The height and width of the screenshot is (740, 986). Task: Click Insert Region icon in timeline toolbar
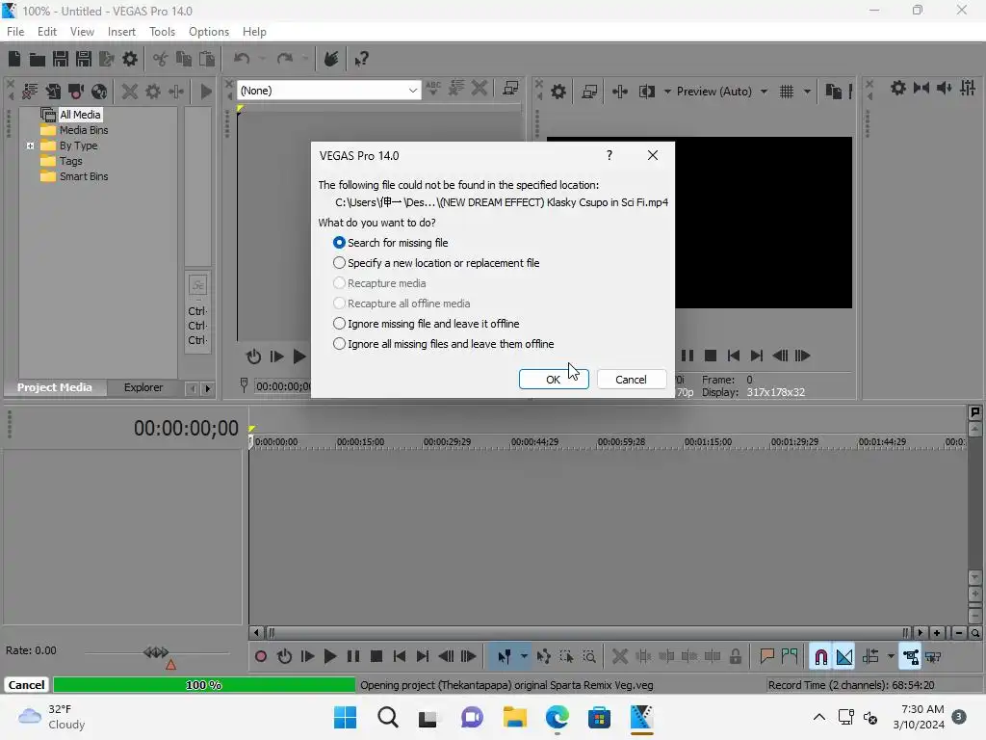pos(790,656)
